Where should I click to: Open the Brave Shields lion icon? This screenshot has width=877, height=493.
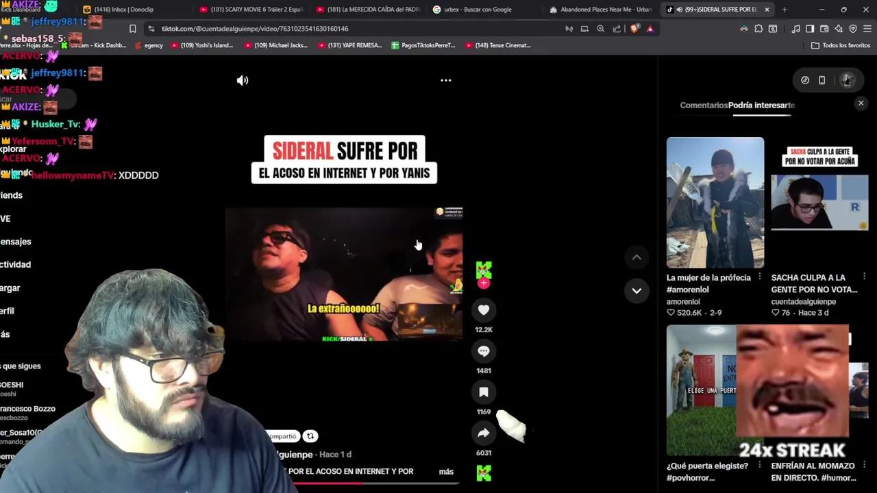[634, 29]
